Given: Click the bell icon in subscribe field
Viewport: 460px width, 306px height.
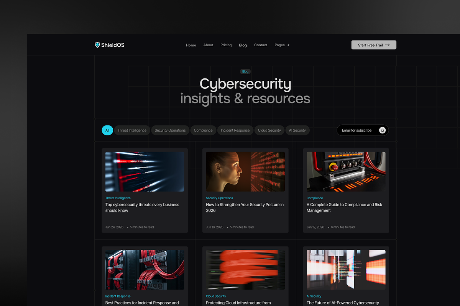Looking at the screenshot, I should (382, 130).
